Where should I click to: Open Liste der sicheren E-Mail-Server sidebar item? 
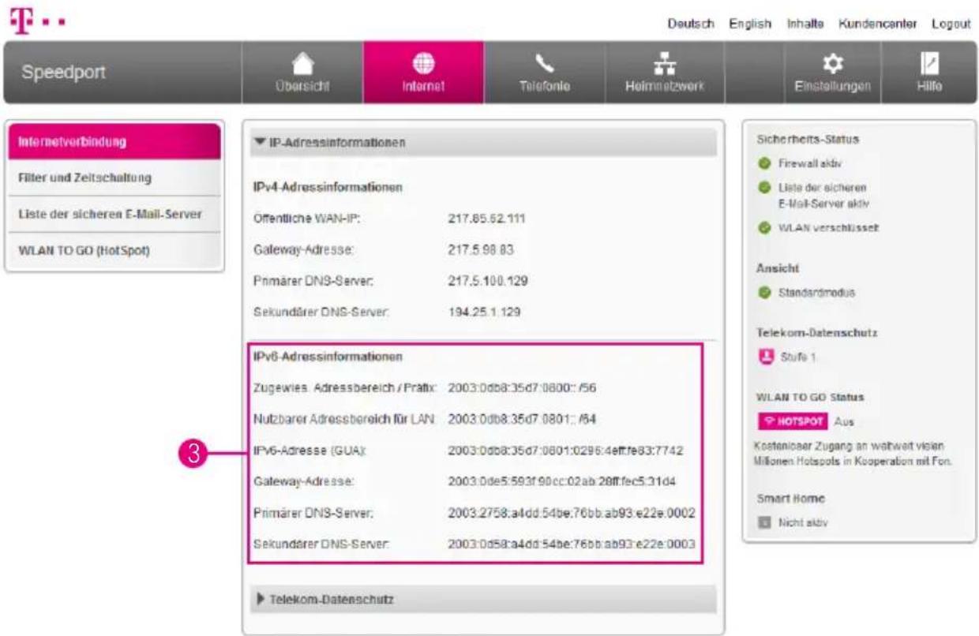(114, 215)
